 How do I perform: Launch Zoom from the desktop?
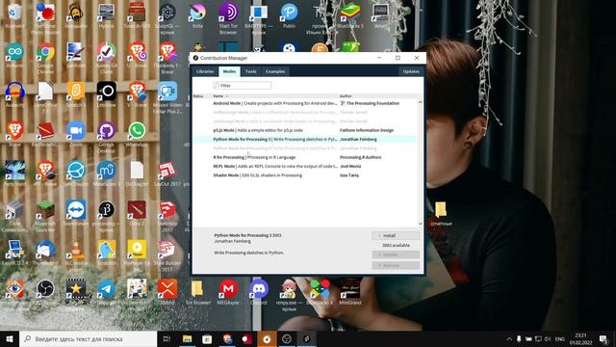coord(76,134)
